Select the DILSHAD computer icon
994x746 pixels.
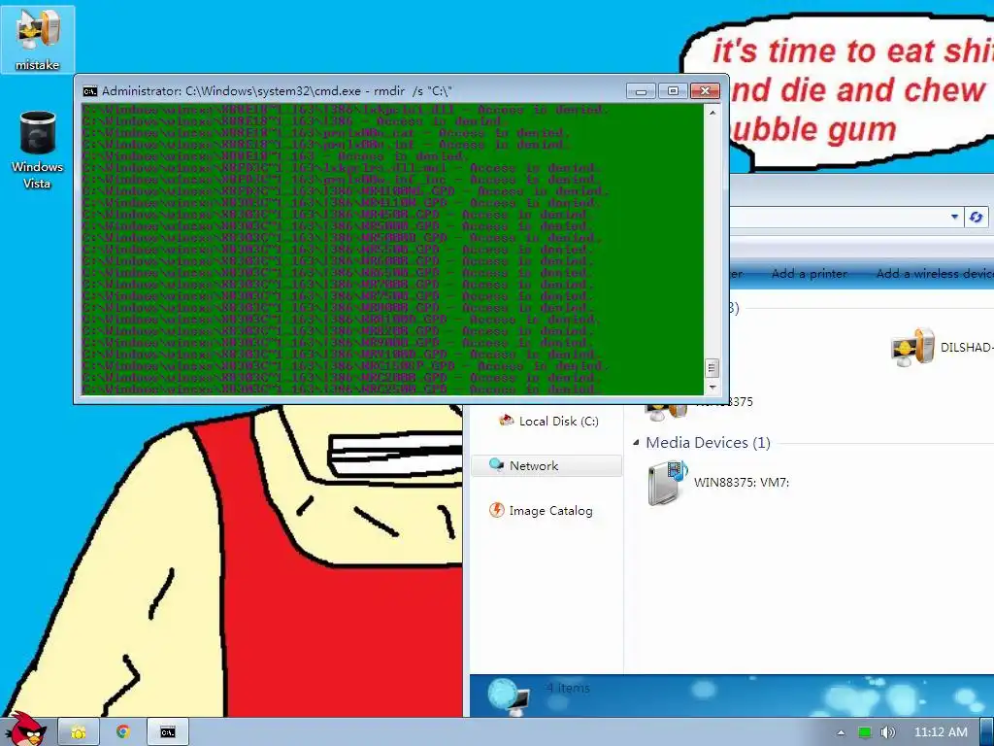[911, 347]
